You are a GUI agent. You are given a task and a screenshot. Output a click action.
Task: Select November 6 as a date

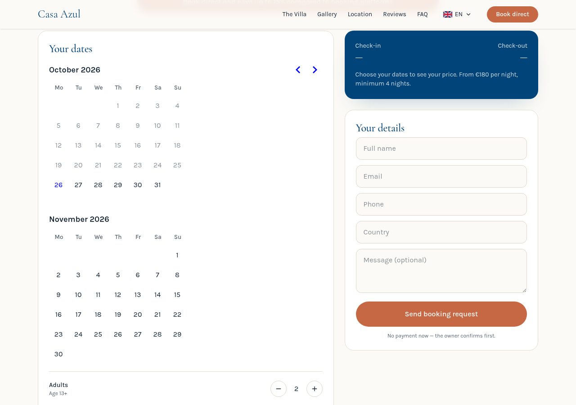pyautogui.click(x=138, y=275)
